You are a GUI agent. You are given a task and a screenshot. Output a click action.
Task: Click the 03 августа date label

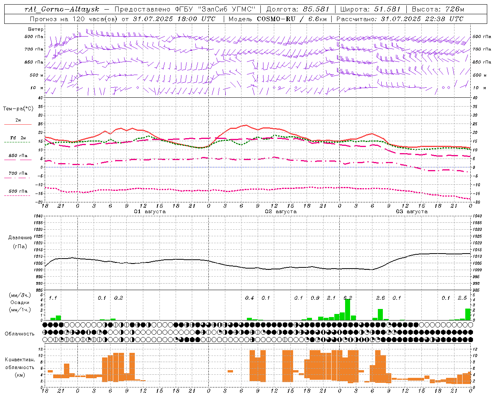[412, 212]
